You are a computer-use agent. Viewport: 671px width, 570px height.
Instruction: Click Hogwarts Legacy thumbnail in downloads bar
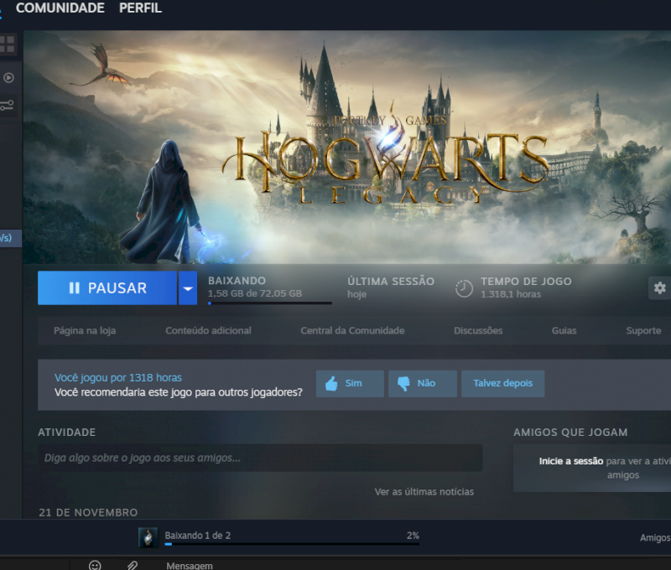[x=148, y=537]
